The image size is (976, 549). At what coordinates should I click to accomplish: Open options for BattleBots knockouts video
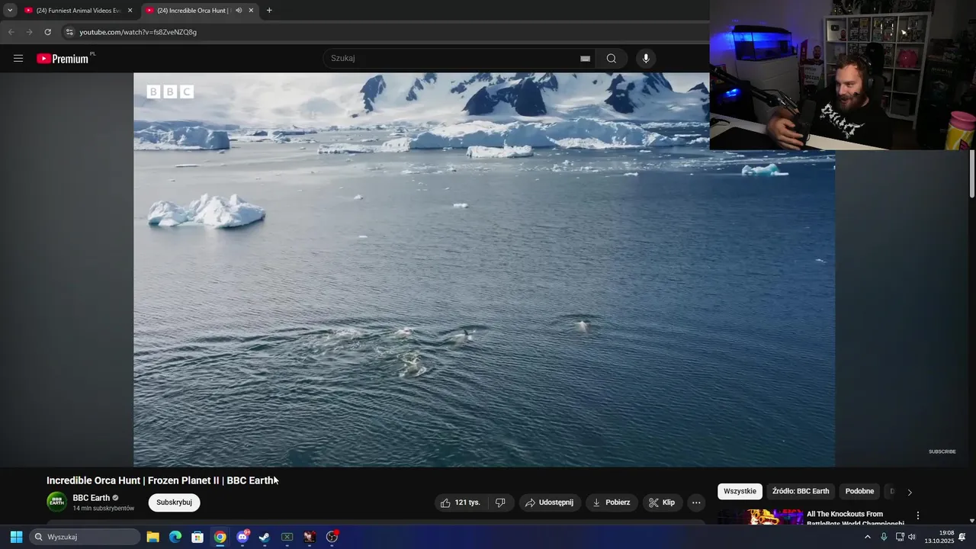pos(918,515)
